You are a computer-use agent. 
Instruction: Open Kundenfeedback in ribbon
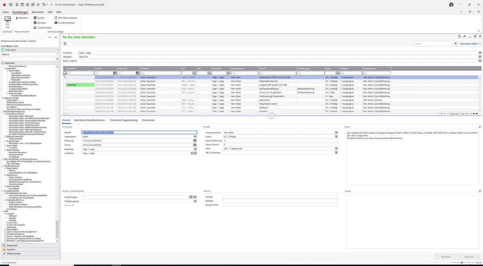[64, 23]
